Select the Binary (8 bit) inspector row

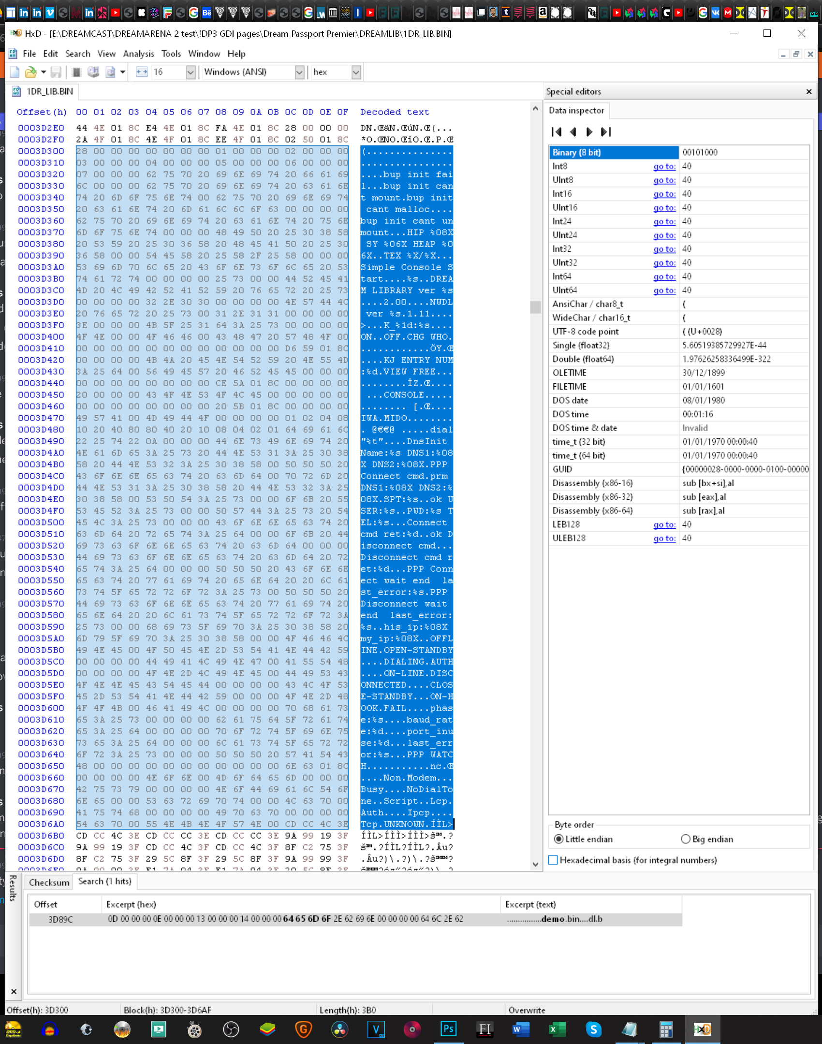[679, 152]
